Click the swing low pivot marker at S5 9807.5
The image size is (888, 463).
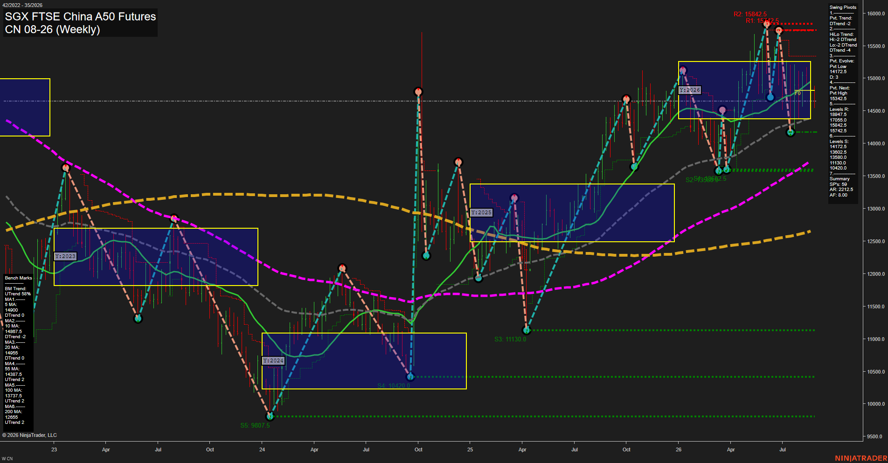click(x=270, y=416)
